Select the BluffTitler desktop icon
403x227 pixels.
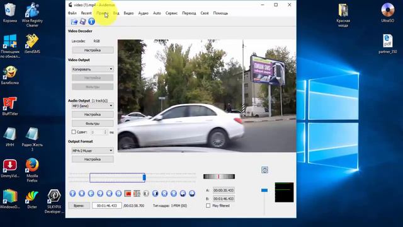(10, 106)
